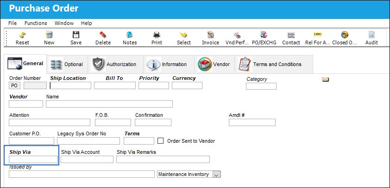This screenshot has height=188, width=390.
Task: Click the Amdt # input field
Action: (252, 122)
